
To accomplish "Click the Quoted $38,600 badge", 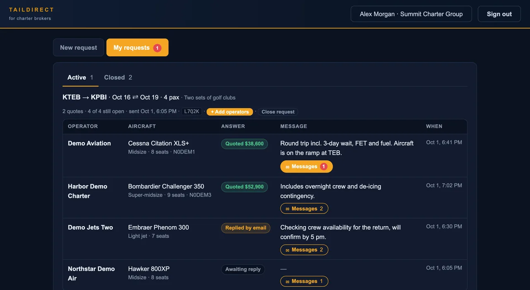I will [244, 144].
